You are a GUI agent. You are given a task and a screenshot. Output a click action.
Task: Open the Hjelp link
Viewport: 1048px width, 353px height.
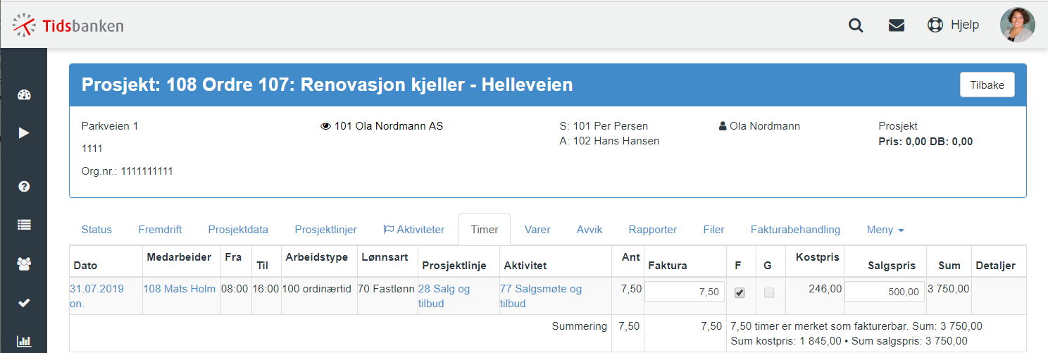click(x=965, y=25)
